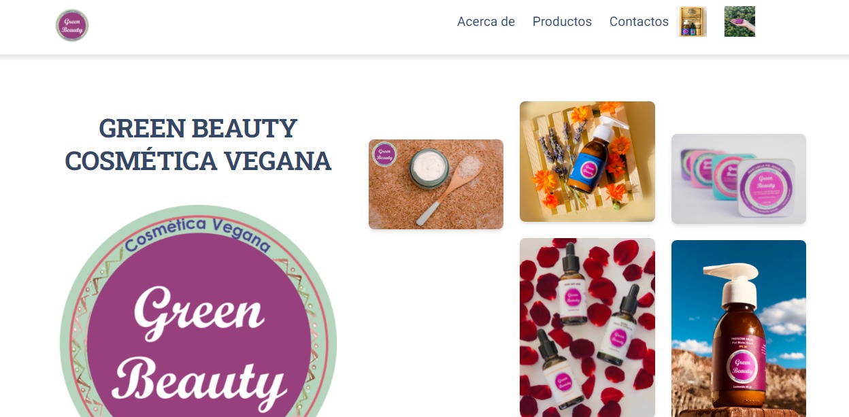View the spray bottle with orange flowers photo
The height and width of the screenshot is (417, 849).
pyautogui.click(x=587, y=161)
